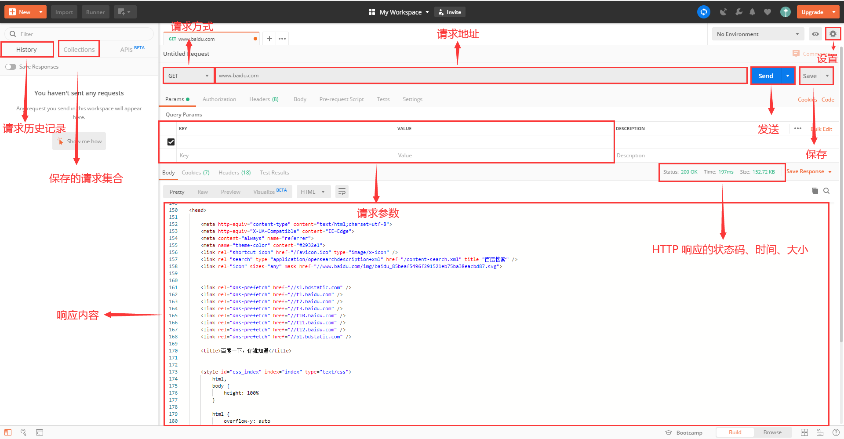844x439 pixels.
Task: Click the heart icon in header
Action: point(768,12)
